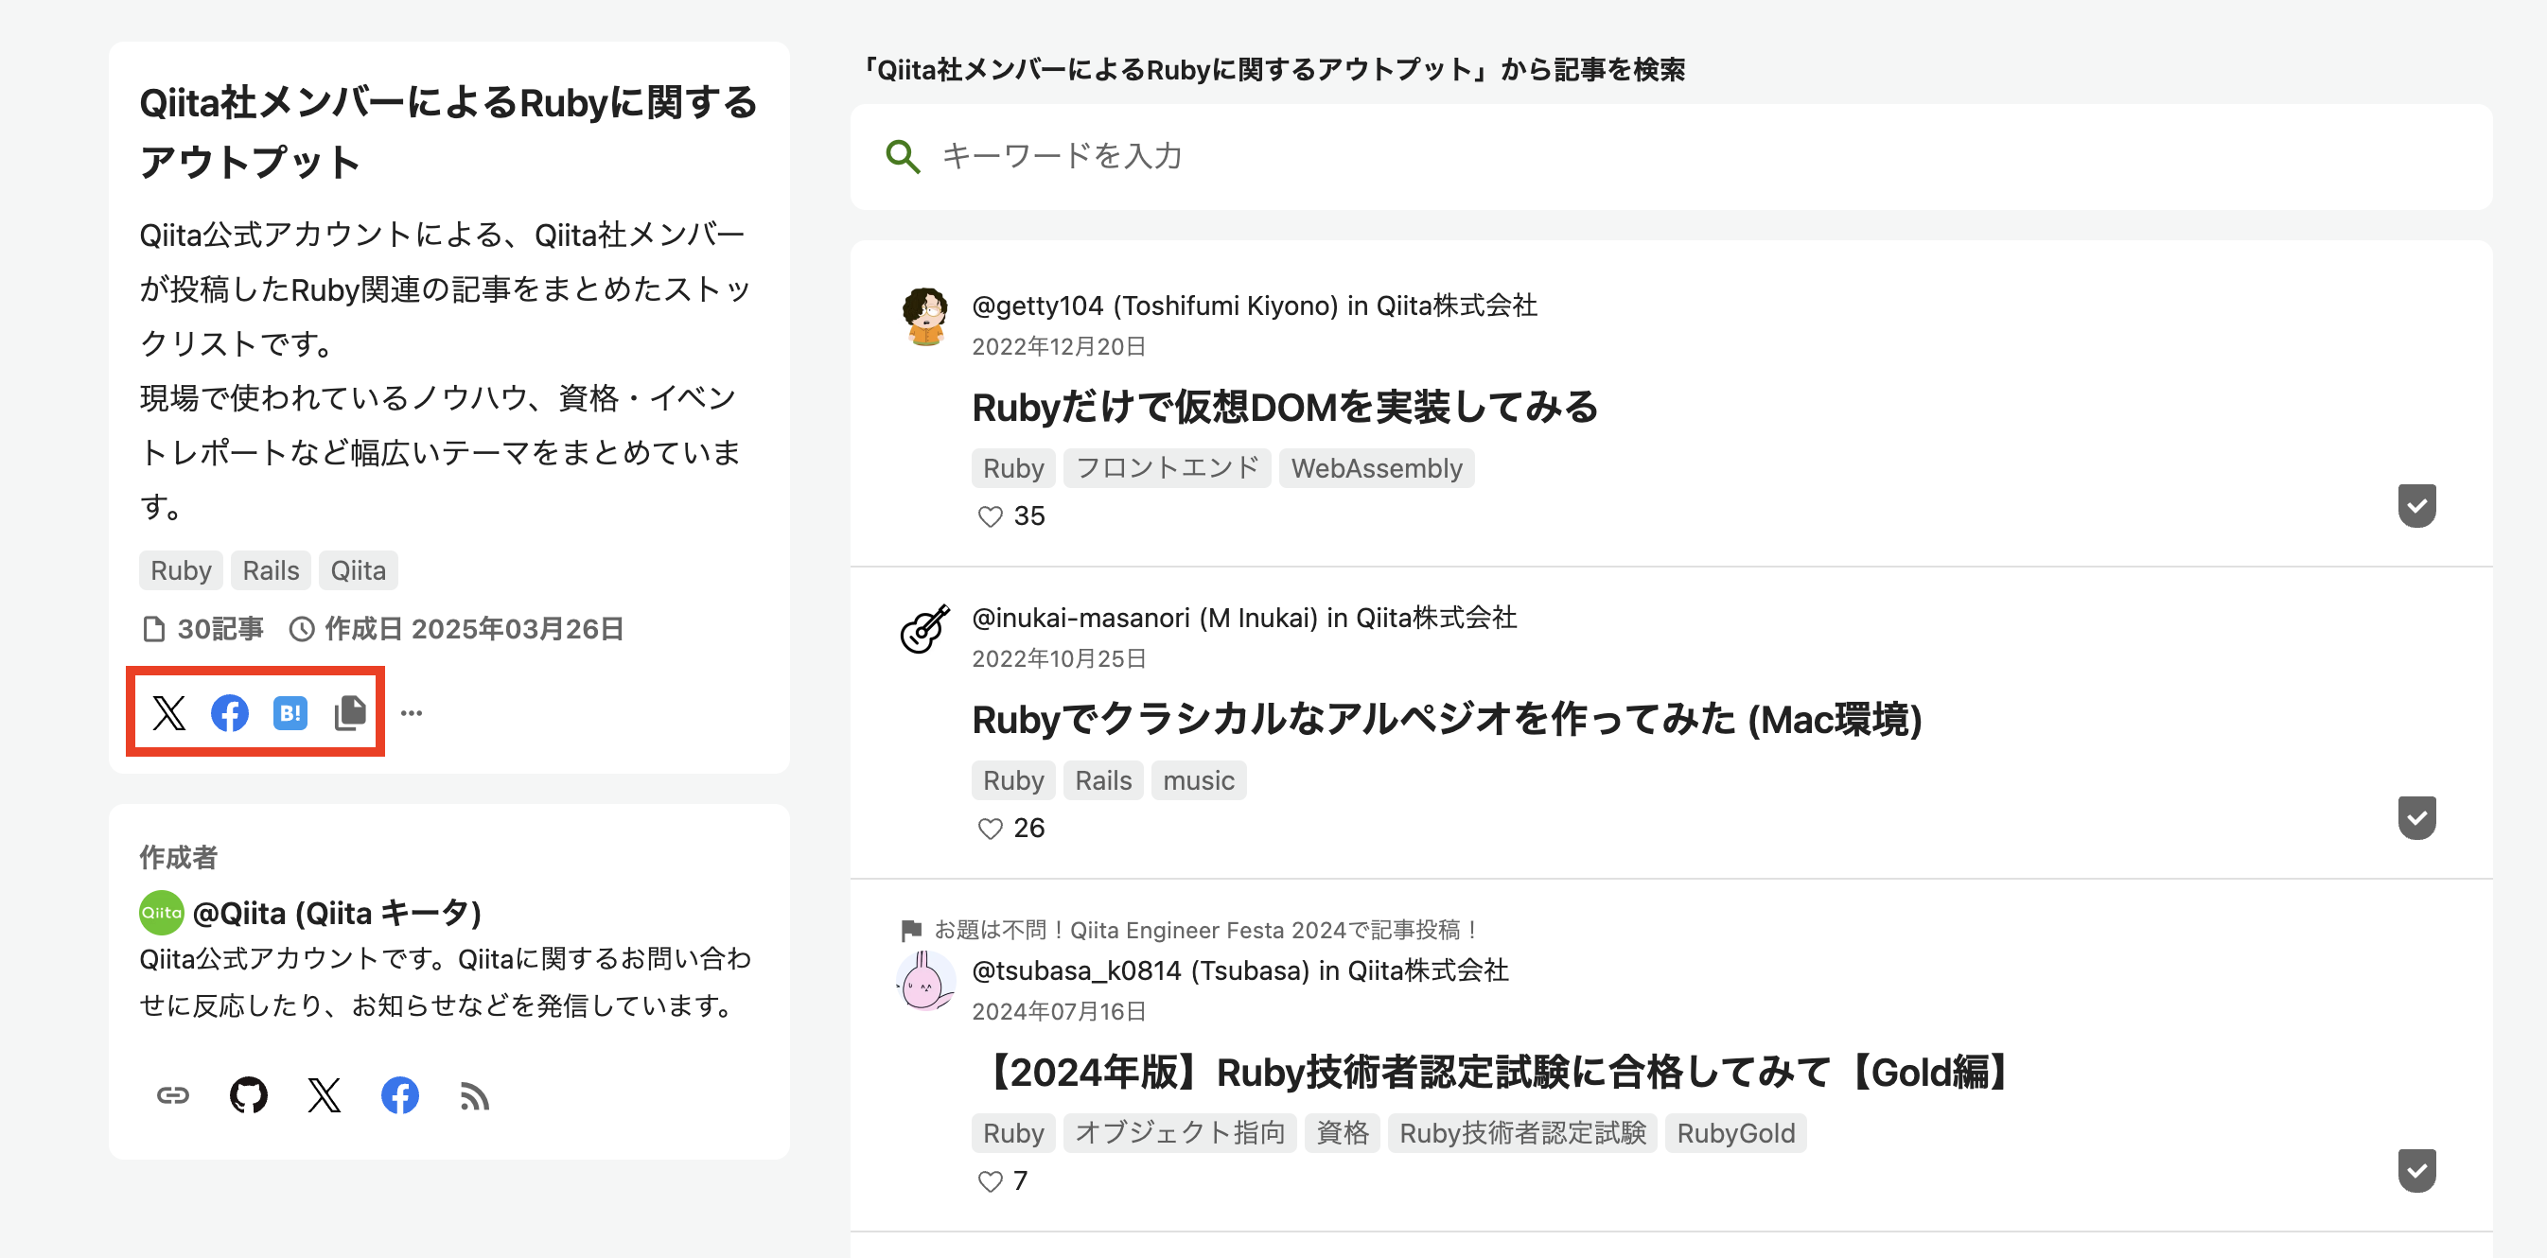The height and width of the screenshot is (1258, 2547).
Task: Toggle stock on the Ruby Gold exam article
Action: tap(2416, 1171)
